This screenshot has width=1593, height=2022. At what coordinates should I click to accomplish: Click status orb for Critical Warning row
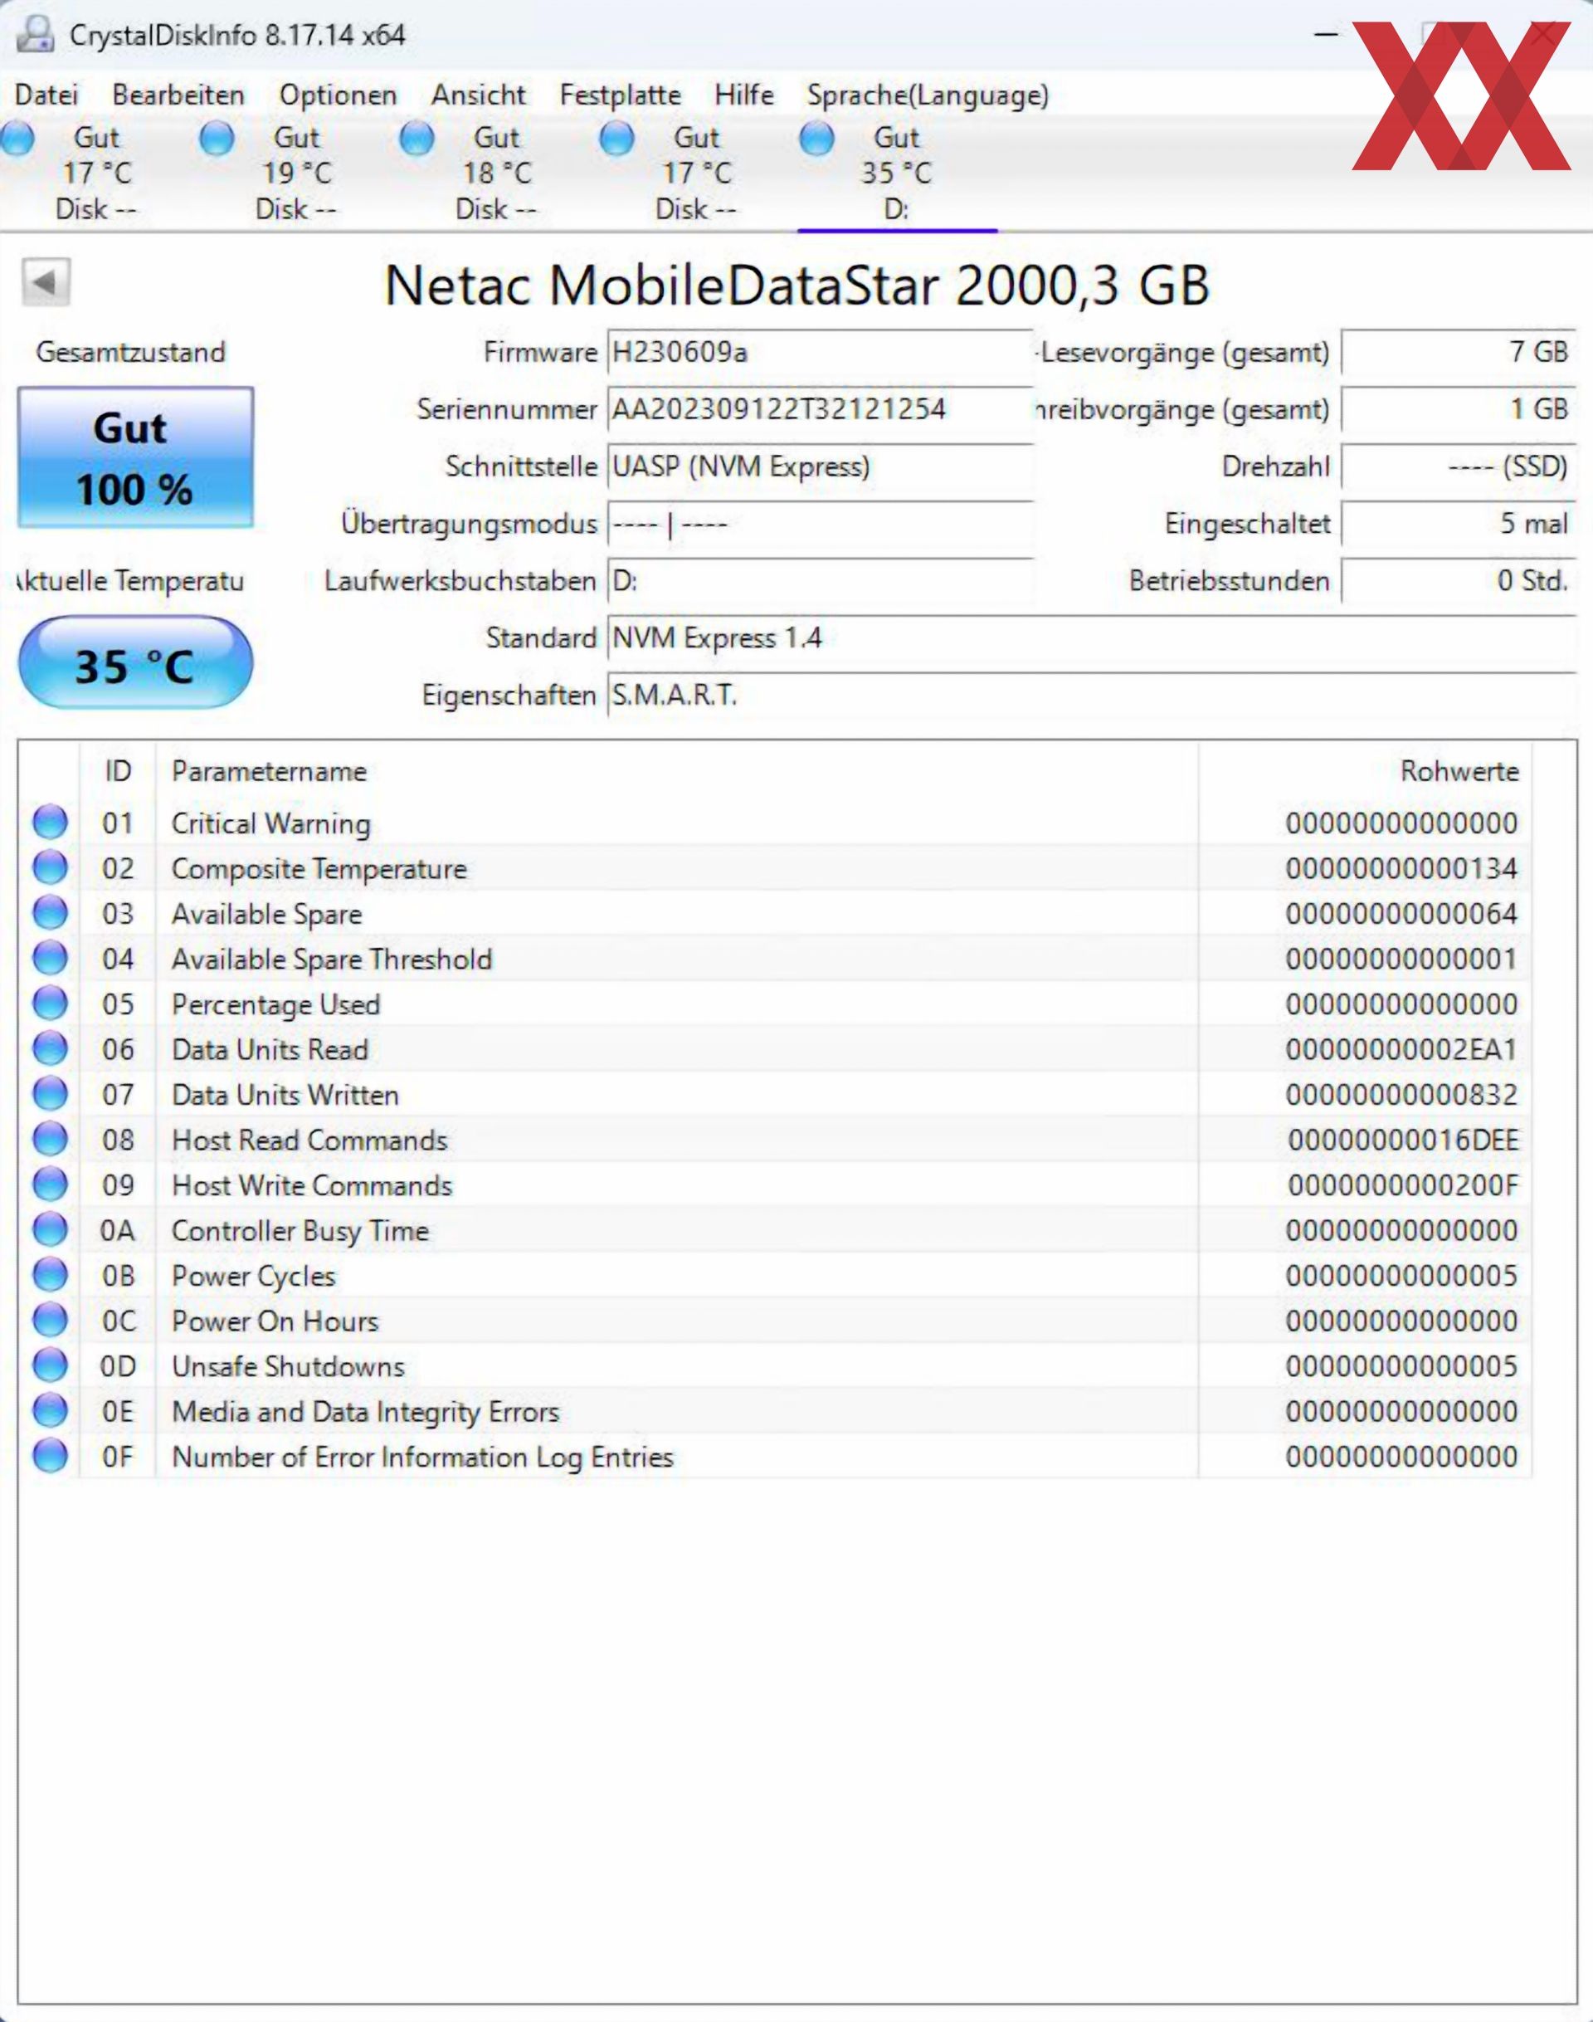coord(51,823)
